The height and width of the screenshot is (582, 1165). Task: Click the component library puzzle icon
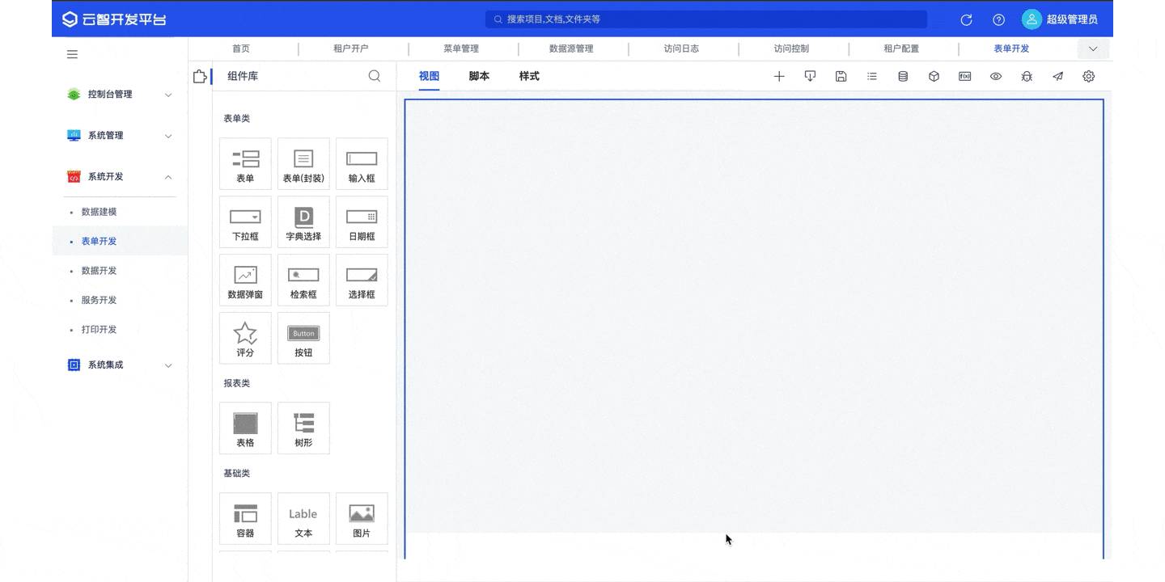pyautogui.click(x=200, y=76)
